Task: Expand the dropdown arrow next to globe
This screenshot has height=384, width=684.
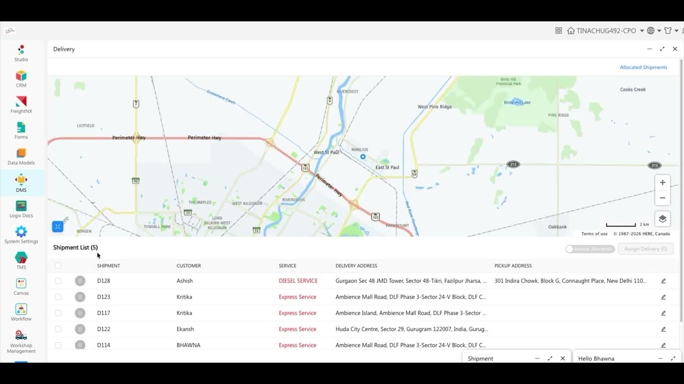Action: tap(659, 31)
